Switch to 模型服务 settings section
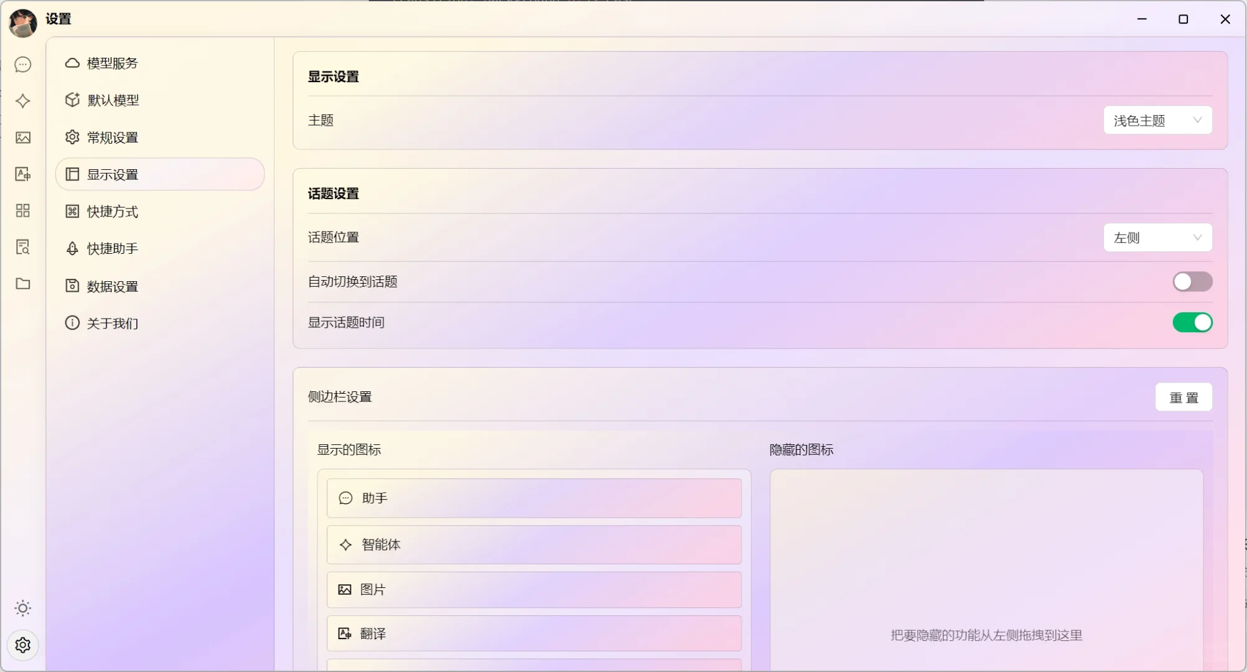This screenshot has height=672, width=1247. click(x=112, y=63)
